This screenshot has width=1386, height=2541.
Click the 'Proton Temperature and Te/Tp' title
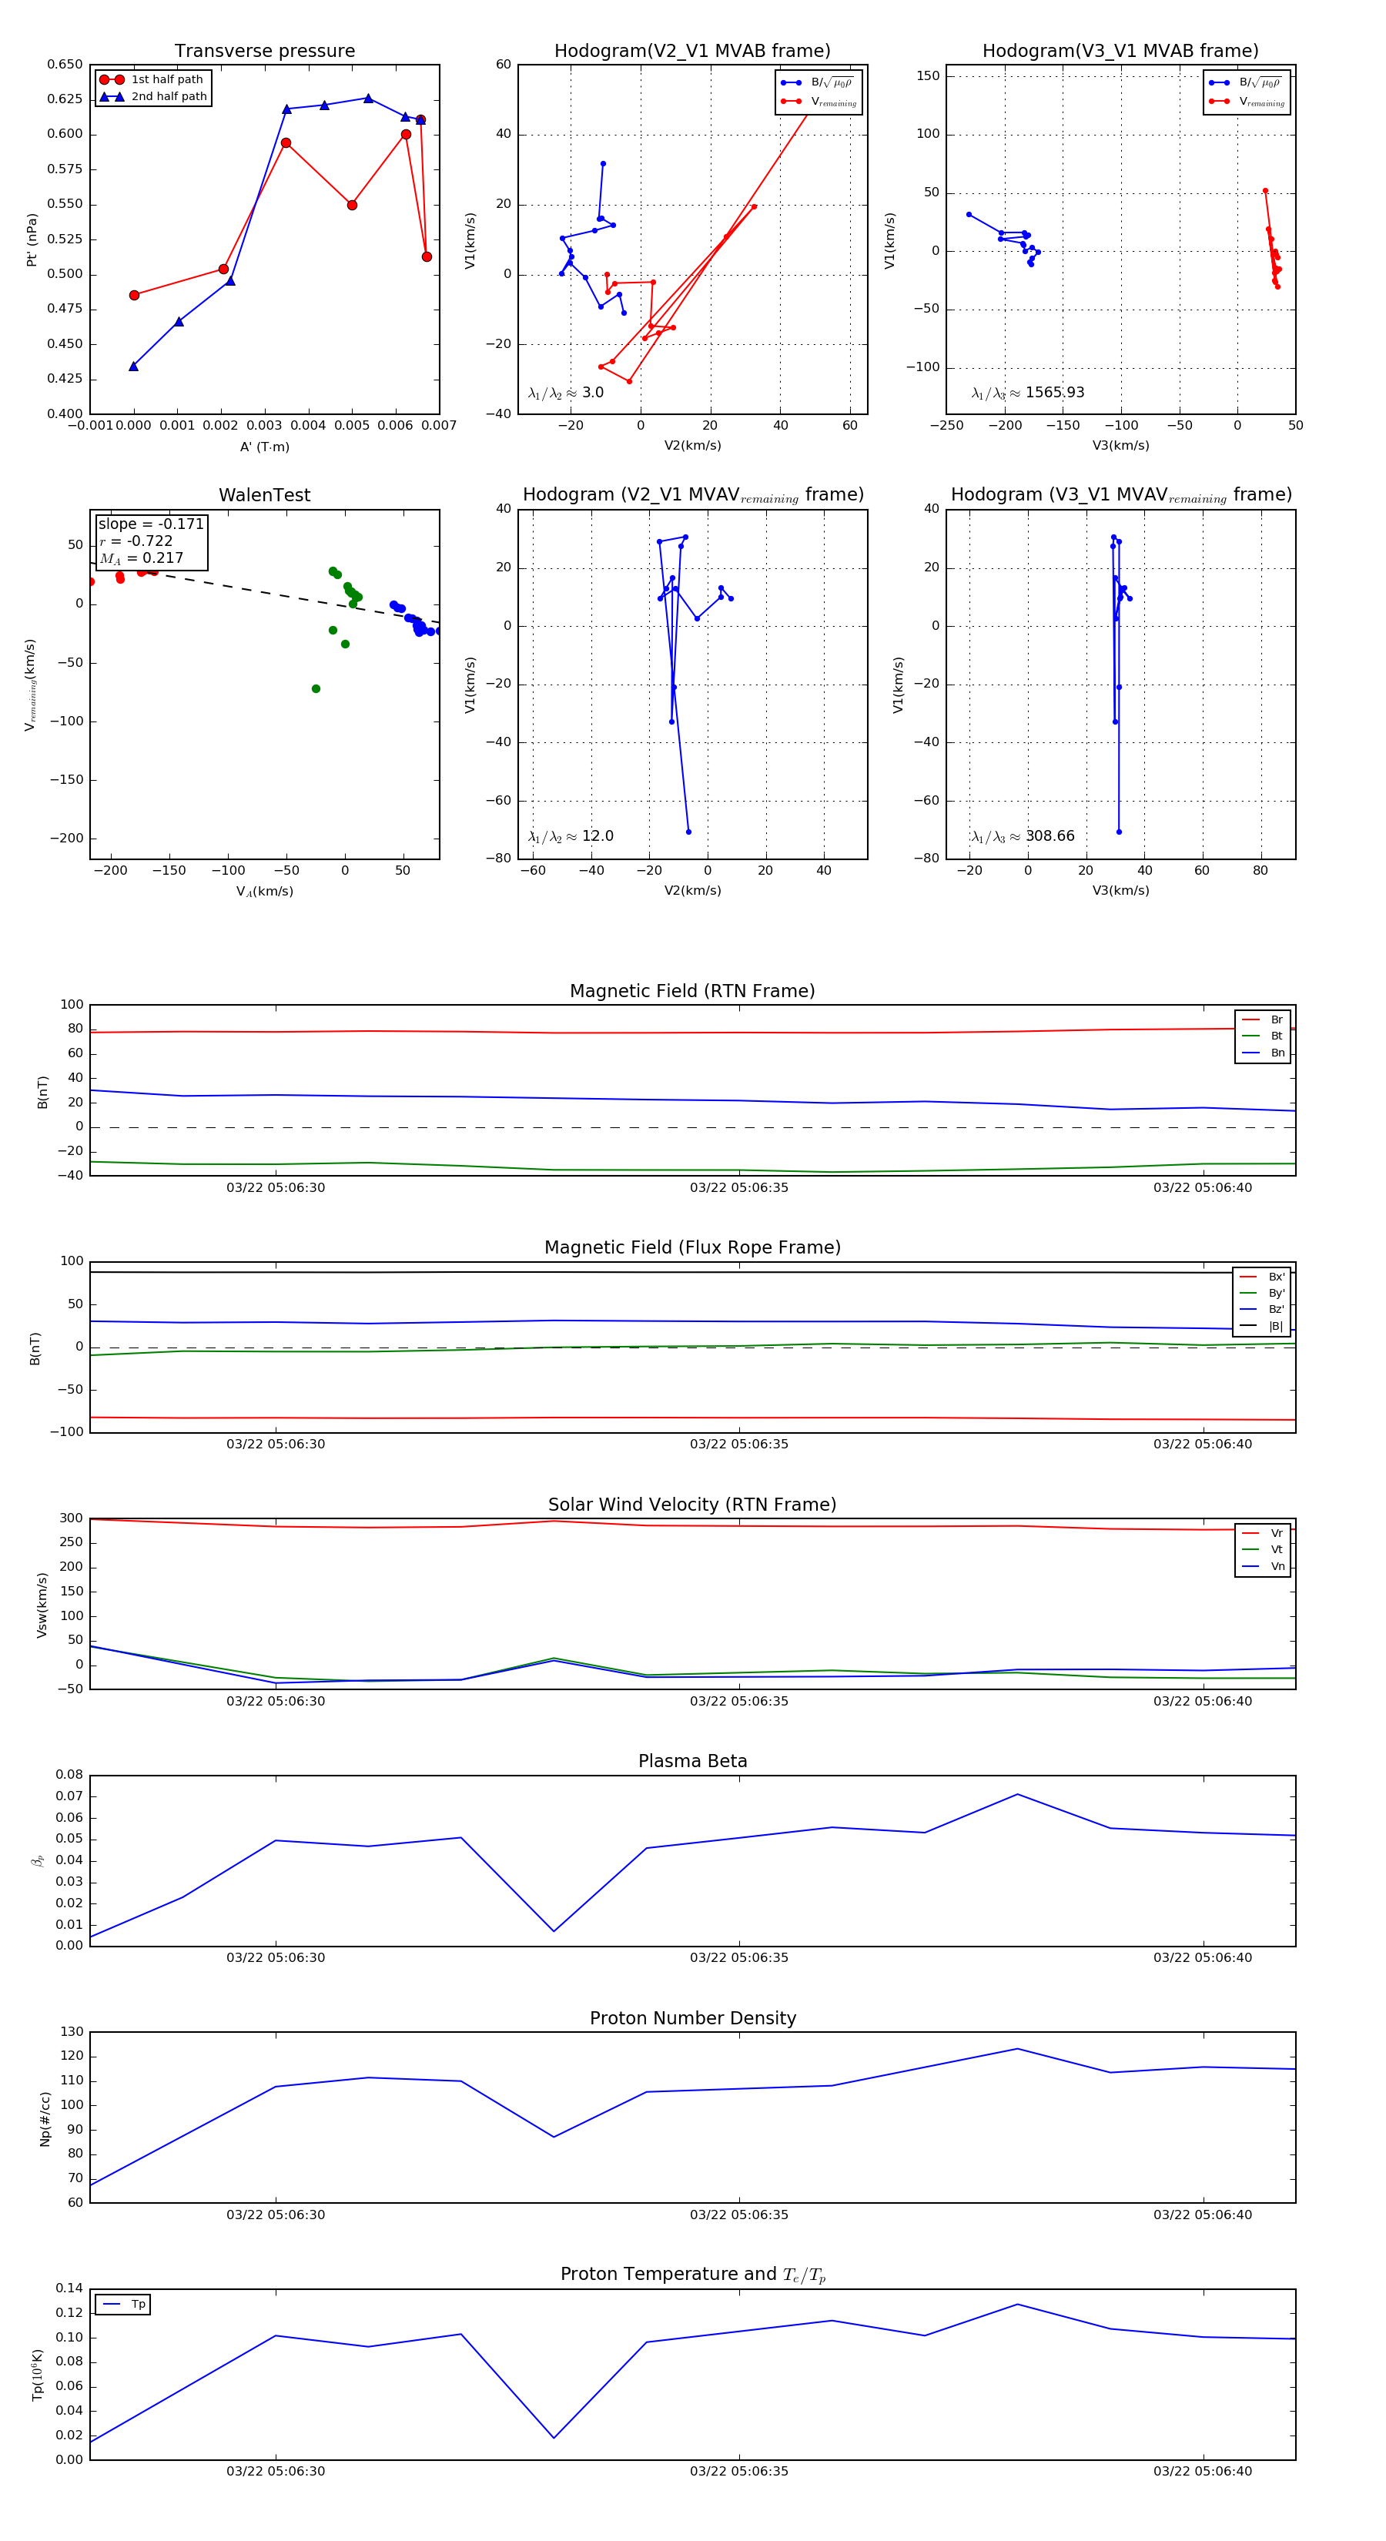point(692,2275)
